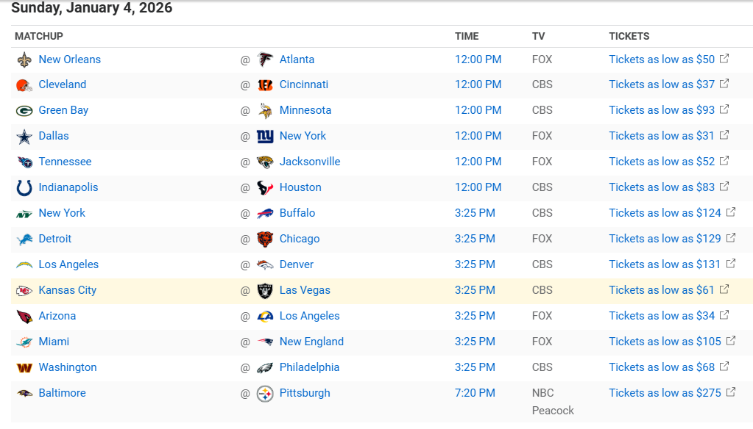Click external link icon beside $50 tickets
Viewport: 753px width, 429px height.
coord(724,59)
